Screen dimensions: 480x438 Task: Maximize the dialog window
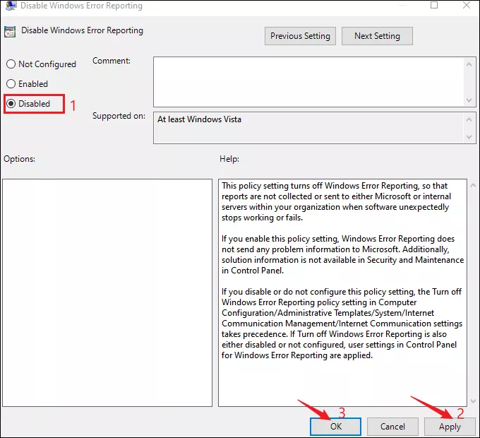pos(434,5)
